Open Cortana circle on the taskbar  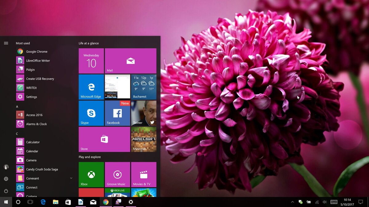pyautogui.click(x=18, y=202)
